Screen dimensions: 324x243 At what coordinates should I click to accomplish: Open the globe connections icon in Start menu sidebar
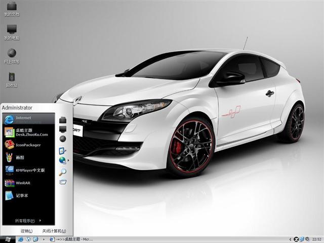(62, 160)
